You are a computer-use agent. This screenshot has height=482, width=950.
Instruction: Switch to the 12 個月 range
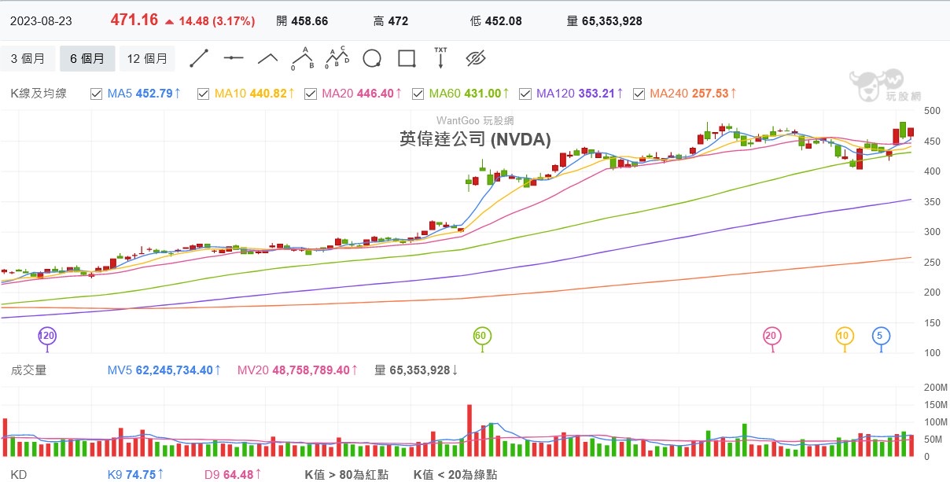coord(147,59)
